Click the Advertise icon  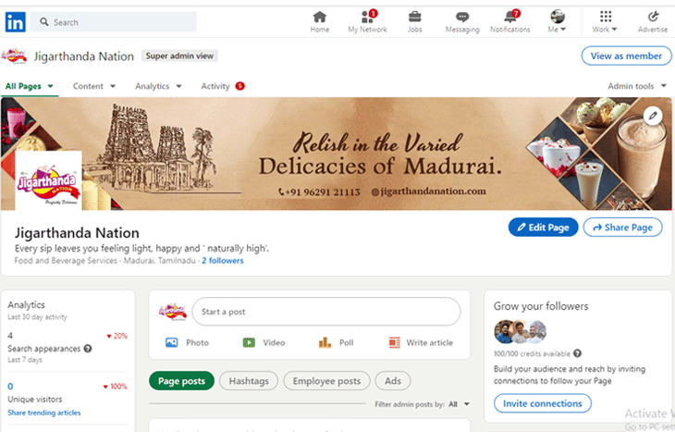pyautogui.click(x=653, y=22)
